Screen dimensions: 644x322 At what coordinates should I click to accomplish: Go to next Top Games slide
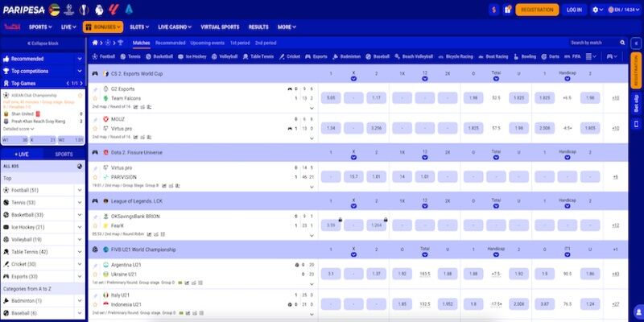(80, 83)
